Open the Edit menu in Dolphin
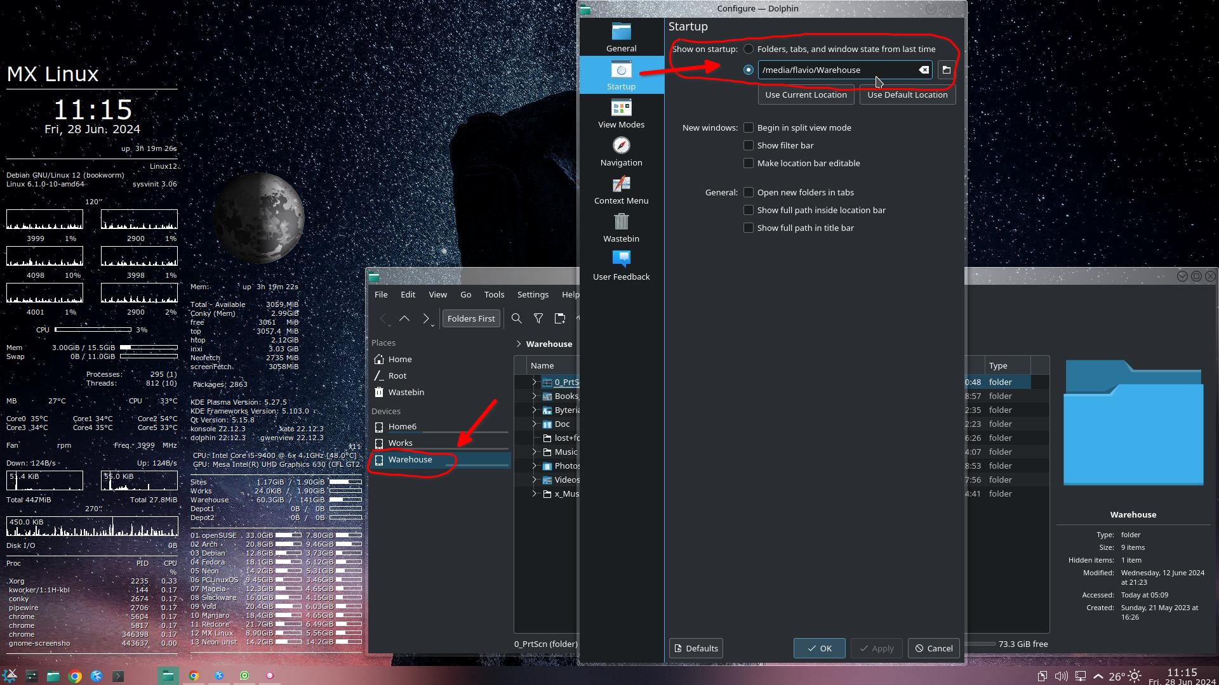The image size is (1219, 685). [x=408, y=294]
